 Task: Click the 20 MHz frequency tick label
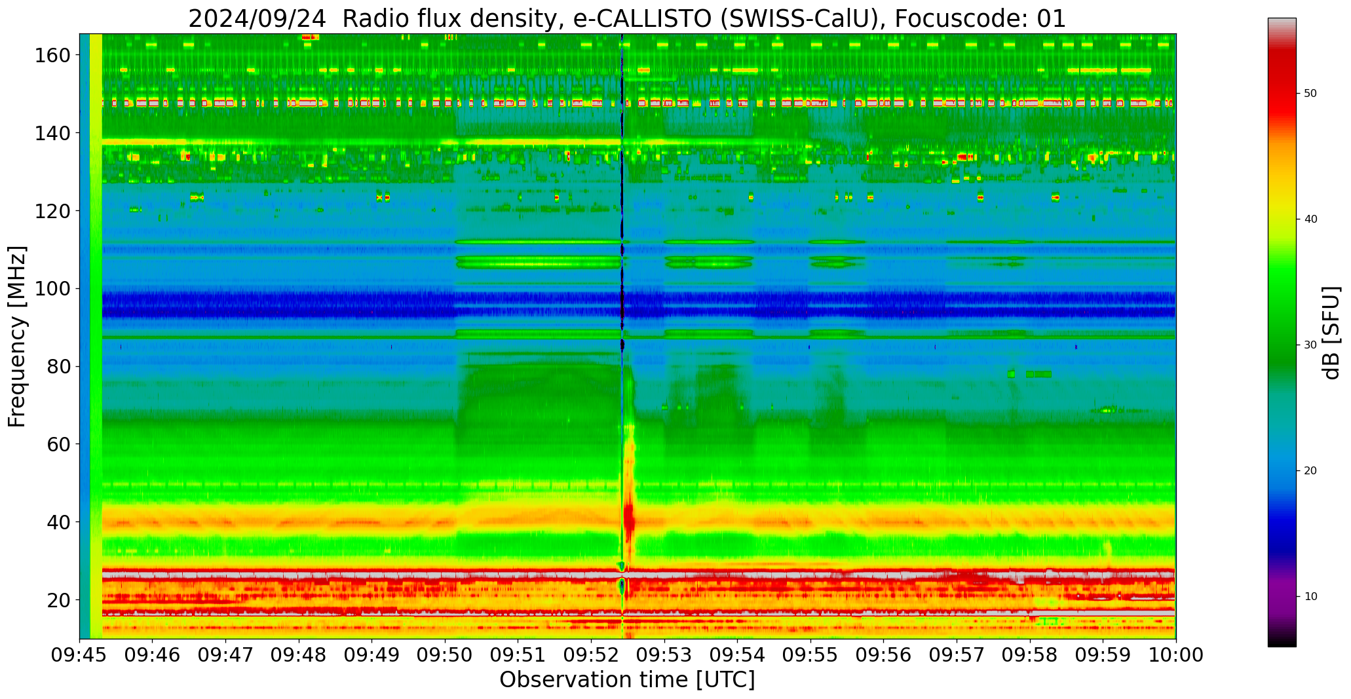click(58, 600)
